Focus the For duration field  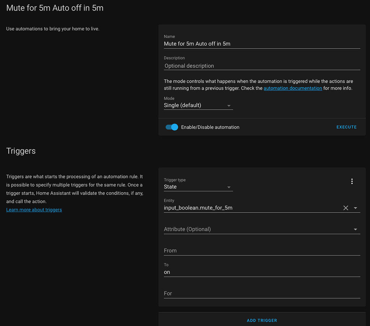coord(262,294)
